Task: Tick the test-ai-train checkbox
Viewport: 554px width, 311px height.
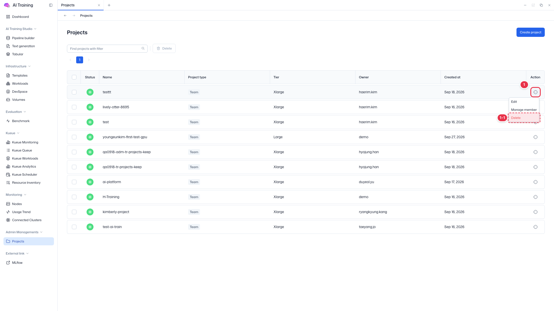Action: coord(74,227)
